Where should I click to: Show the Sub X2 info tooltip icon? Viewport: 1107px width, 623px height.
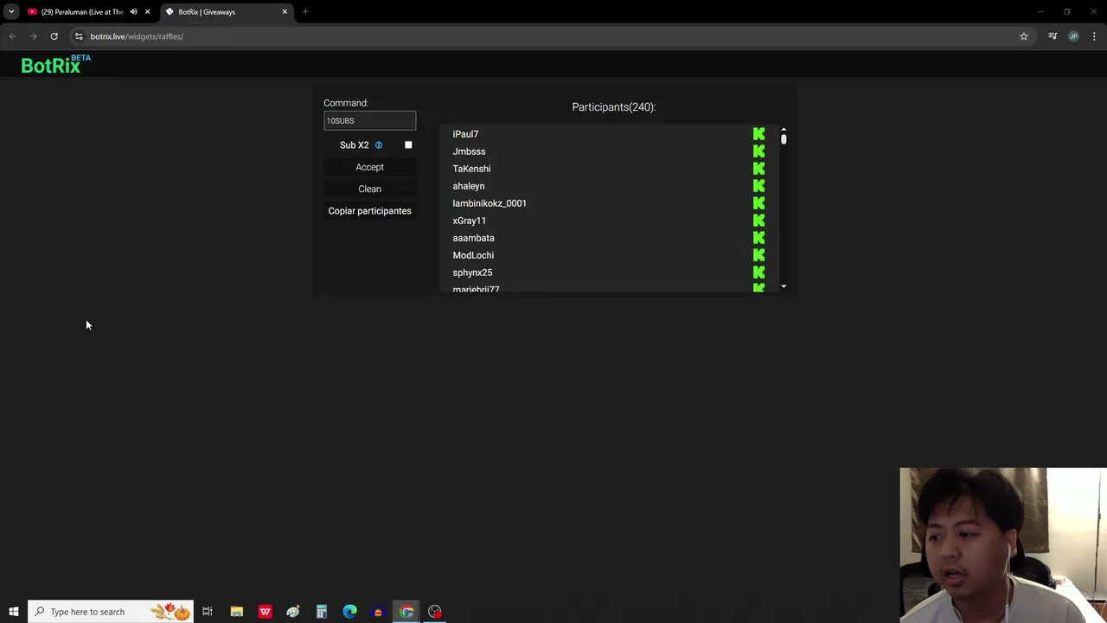pos(378,145)
